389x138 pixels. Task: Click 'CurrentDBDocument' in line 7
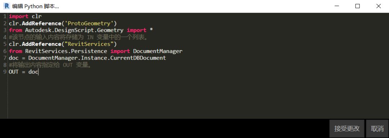[x=138, y=58]
